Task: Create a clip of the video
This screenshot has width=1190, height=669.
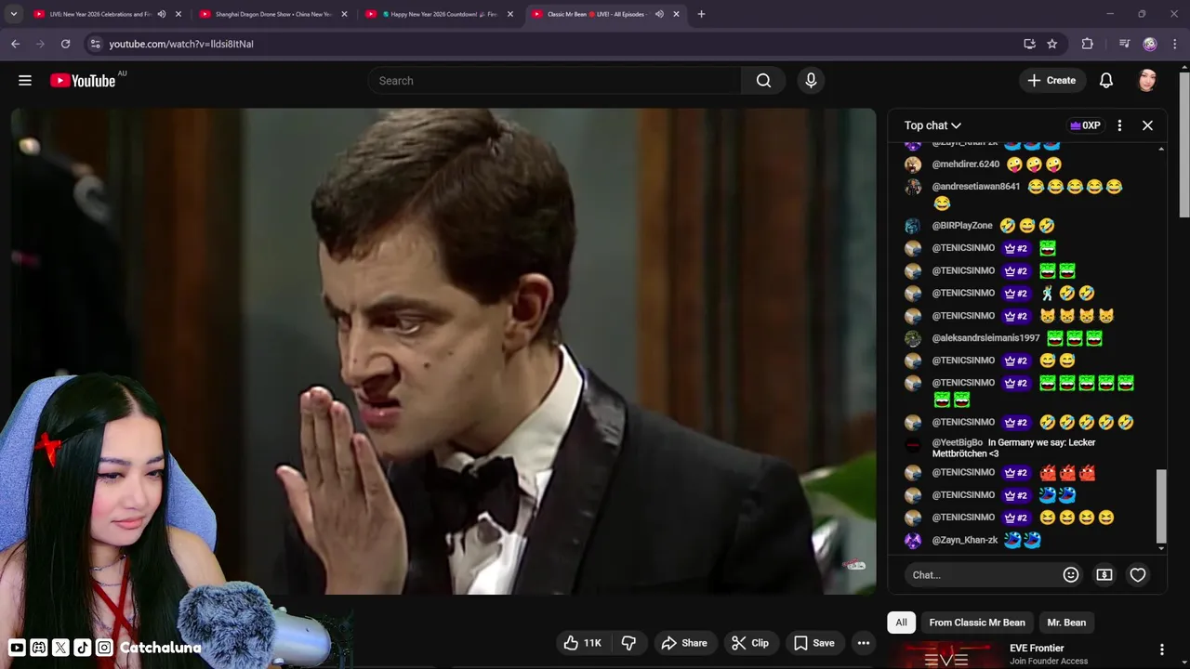Action: (750, 643)
